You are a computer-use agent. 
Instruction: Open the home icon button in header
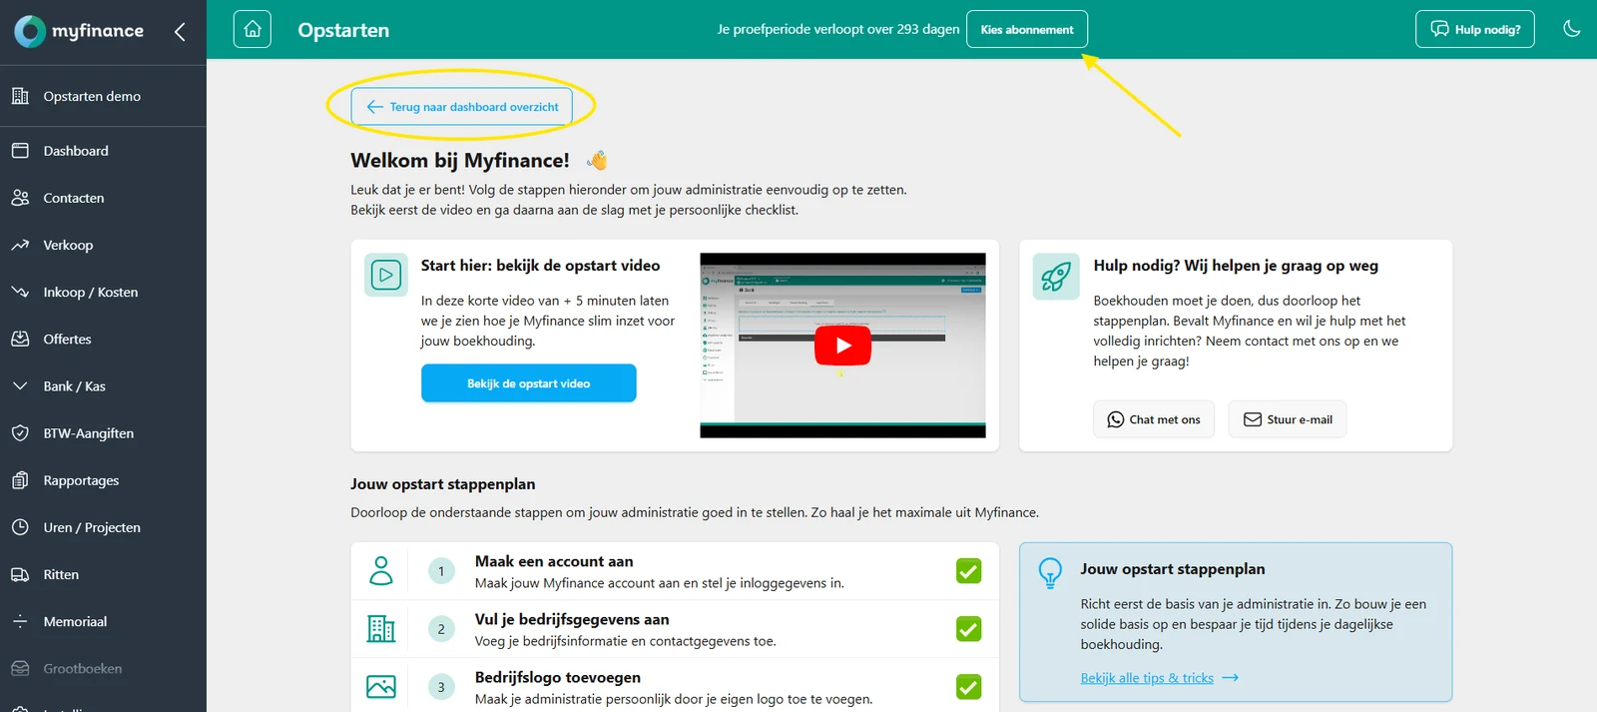click(x=253, y=29)
